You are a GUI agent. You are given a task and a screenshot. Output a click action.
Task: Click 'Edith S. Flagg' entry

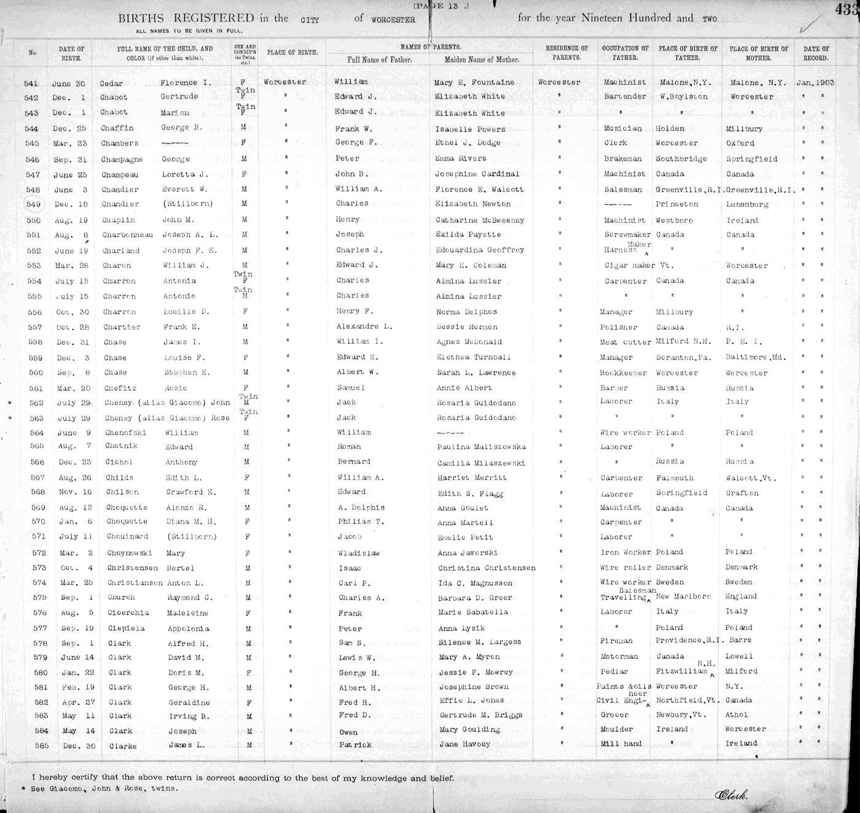(x=471, y=493)
